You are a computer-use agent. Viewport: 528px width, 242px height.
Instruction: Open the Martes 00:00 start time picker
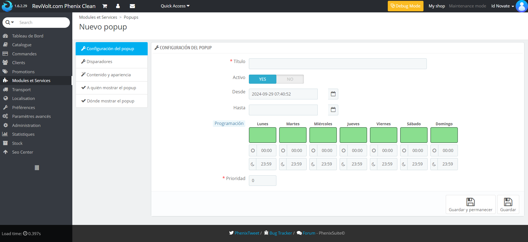coord(297,151)
